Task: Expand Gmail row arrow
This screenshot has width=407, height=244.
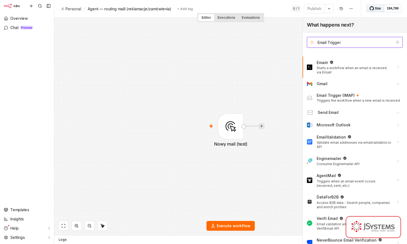Action: point(398,84)
